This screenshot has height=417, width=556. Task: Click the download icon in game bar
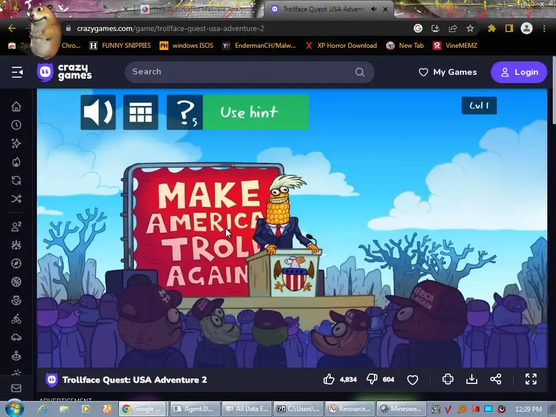point(472,379)
